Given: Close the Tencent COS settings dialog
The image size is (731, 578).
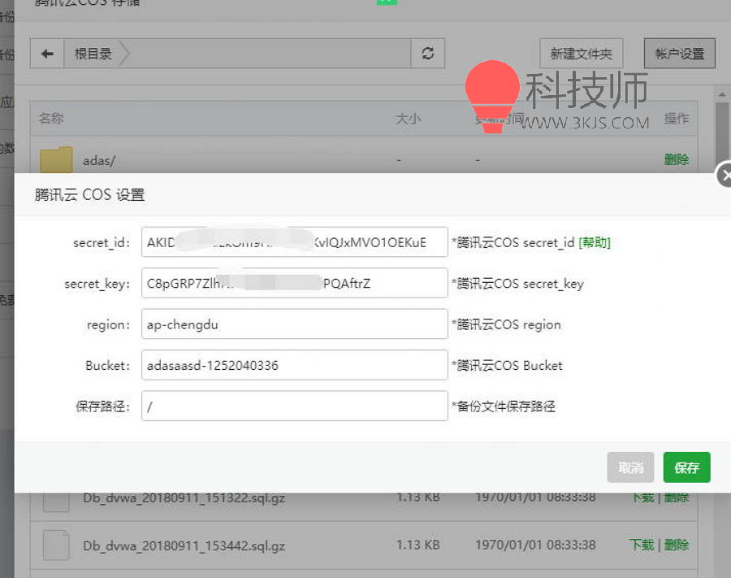Looking at the screenshot, I should [725, 175].
